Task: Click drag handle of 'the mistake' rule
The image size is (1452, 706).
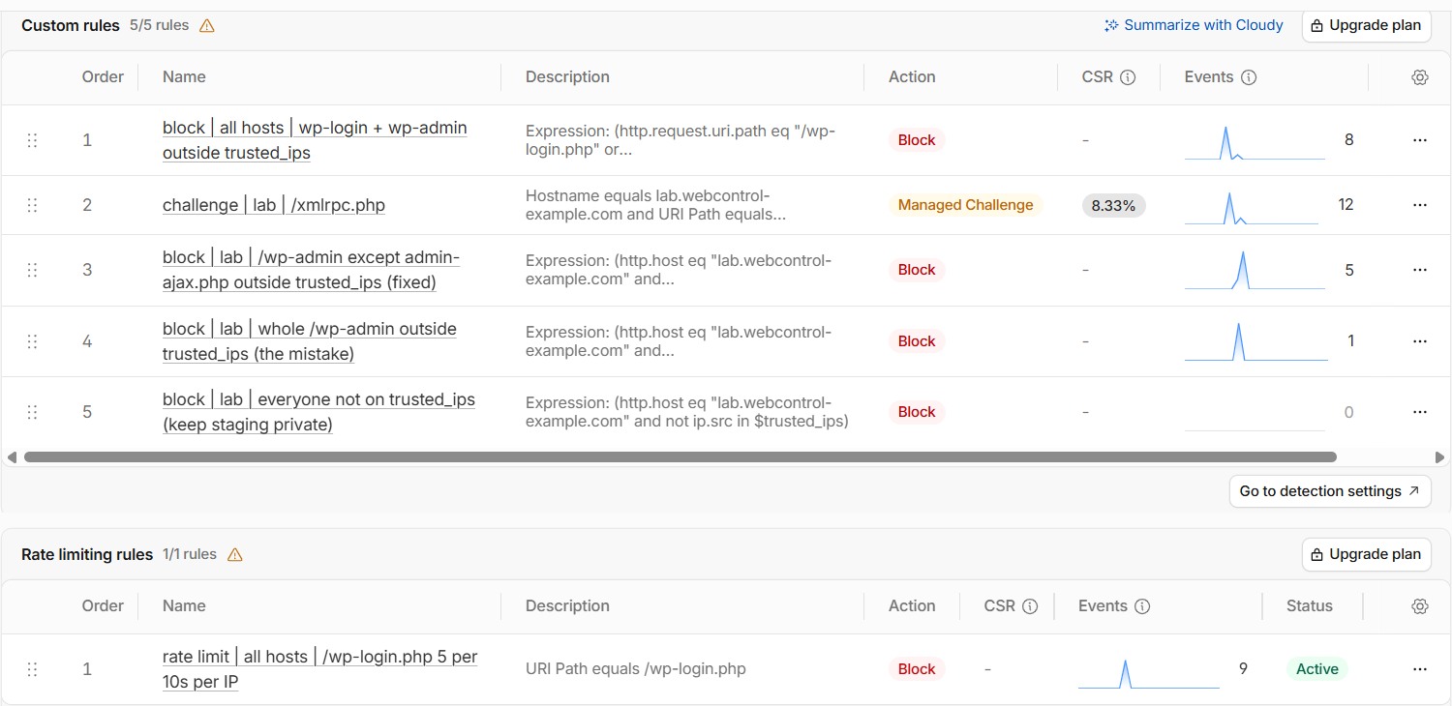Action: pos(32,341)
